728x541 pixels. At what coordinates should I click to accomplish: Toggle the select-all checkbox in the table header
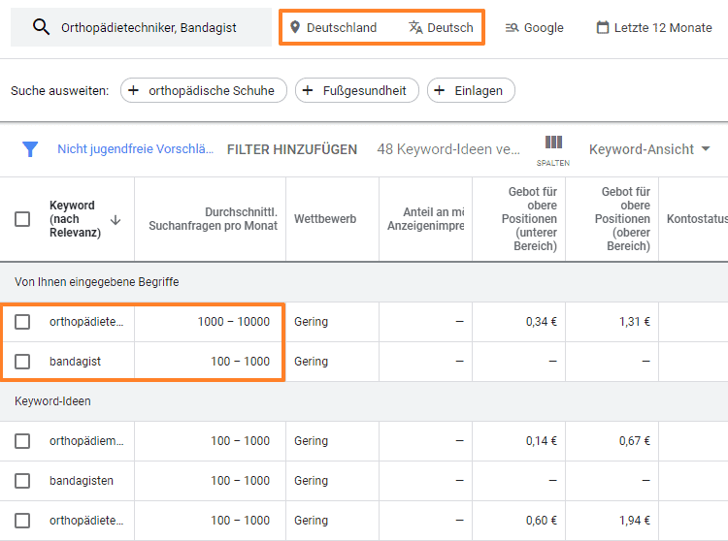(22, 219)
